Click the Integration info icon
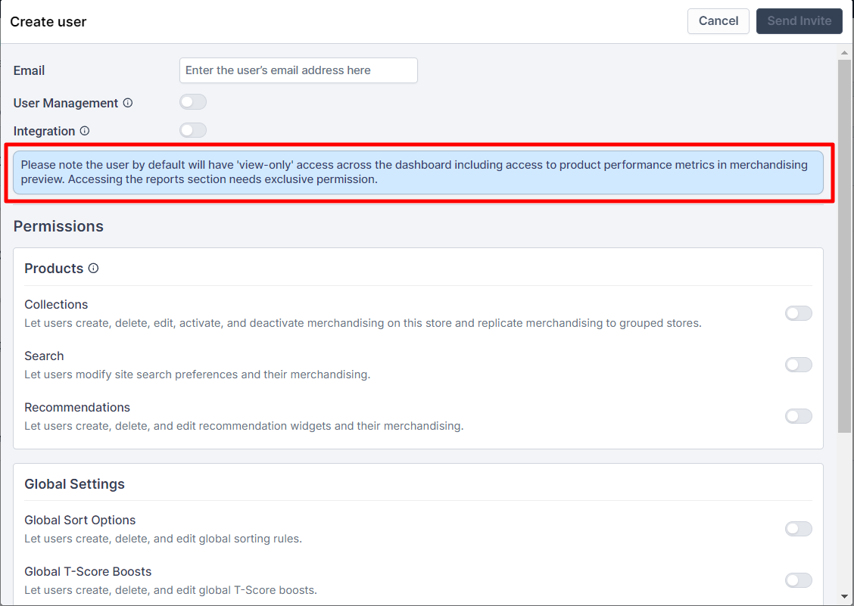The width and height of the screenshot is (854, 606). pyautogui.click(x=85, y=131)
